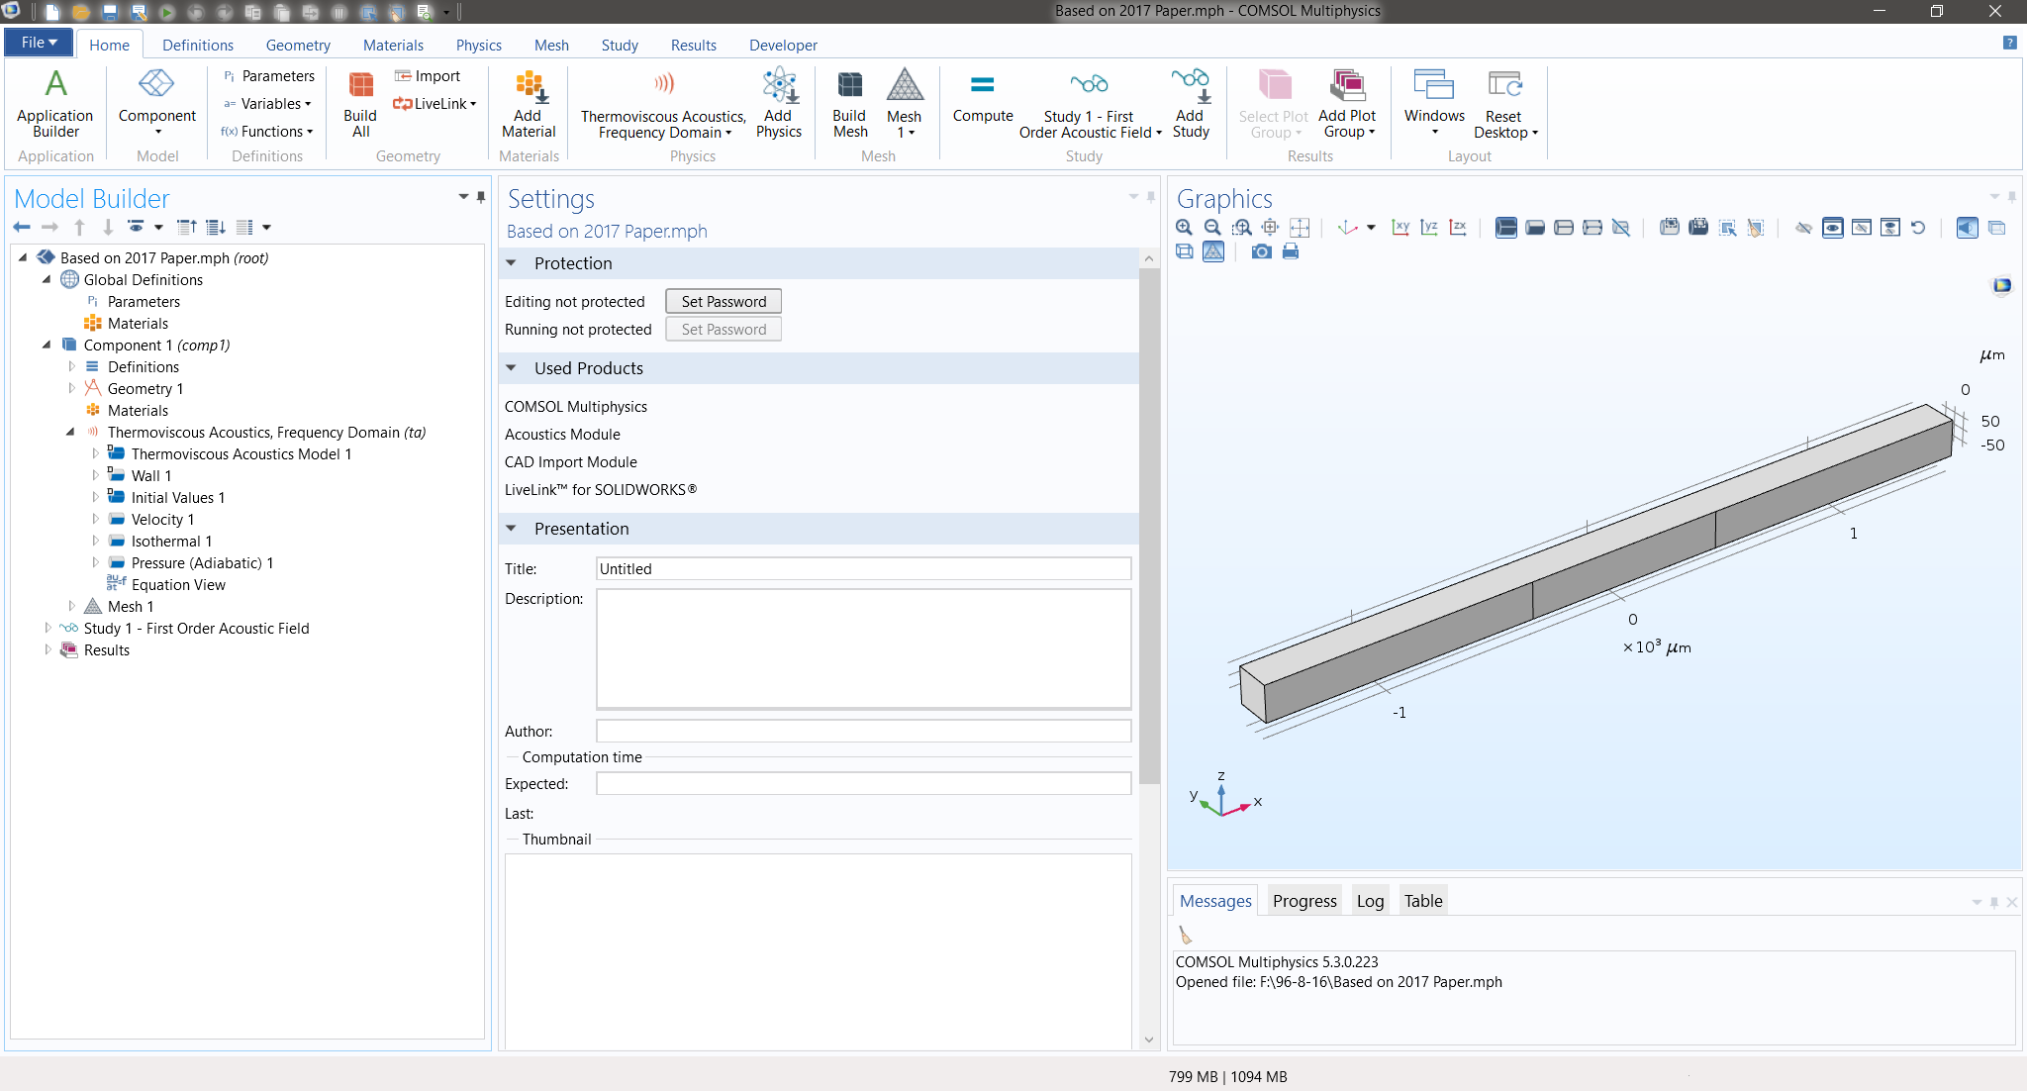Screen dimensions: 2027x1091
Task: Expand the Mesh 1 tree node
Action: click(71, 606)
